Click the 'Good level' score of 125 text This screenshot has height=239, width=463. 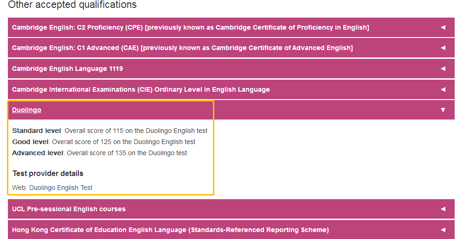tap(103, 142)
